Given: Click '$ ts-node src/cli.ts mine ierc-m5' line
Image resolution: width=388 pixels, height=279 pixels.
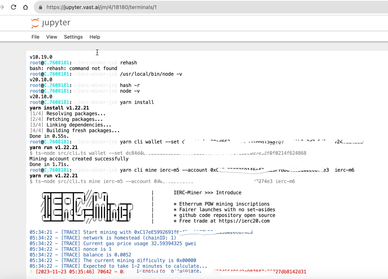Looking at the screenshot, I should coord(162,181).
